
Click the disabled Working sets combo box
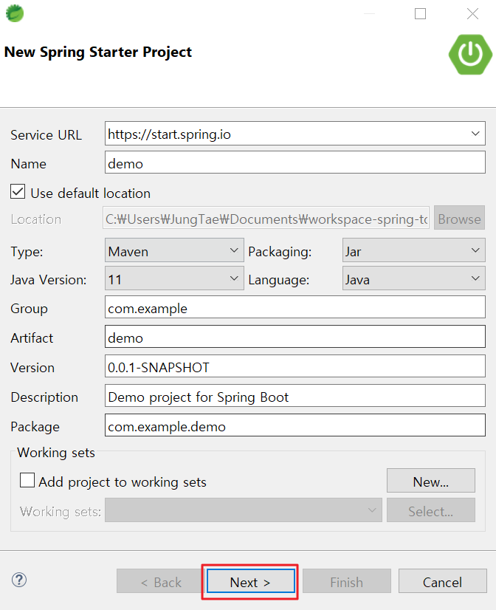(x=244, y=510)
